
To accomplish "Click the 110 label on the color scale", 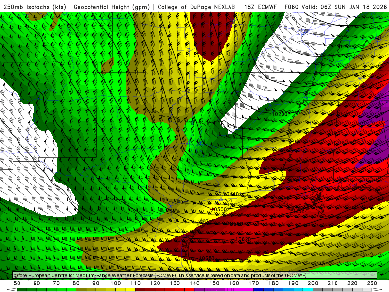I will pyautogui.click(x=136, y=283).
